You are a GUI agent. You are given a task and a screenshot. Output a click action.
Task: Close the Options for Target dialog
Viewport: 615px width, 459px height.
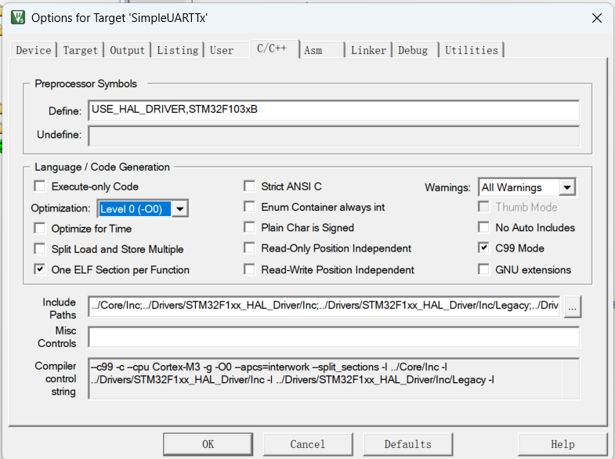click(x=596, y=18)
